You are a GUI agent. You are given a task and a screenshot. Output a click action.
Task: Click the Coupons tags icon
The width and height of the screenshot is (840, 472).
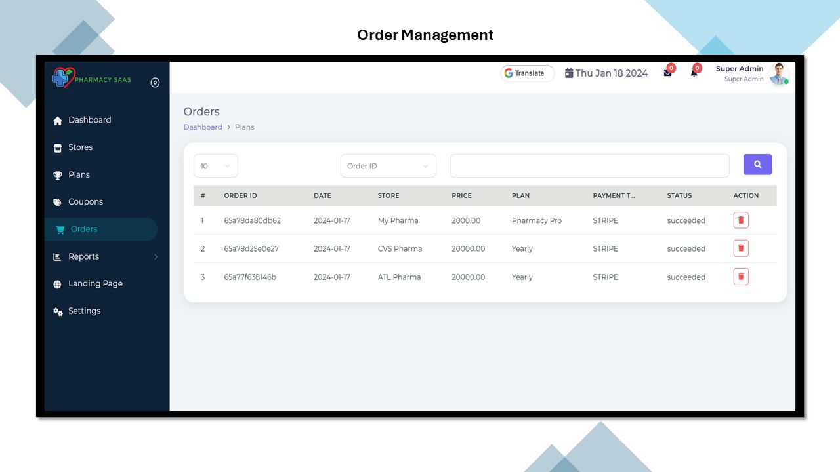pyautogui.click(x=58, y=203)
